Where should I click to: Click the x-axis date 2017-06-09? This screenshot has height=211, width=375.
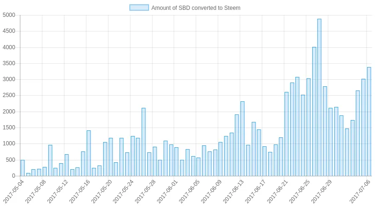(x=211, y=192)
